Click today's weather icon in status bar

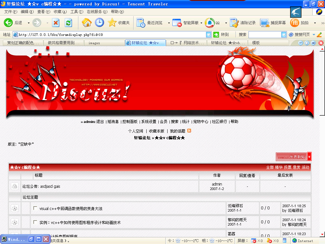[x=178, y=241]
